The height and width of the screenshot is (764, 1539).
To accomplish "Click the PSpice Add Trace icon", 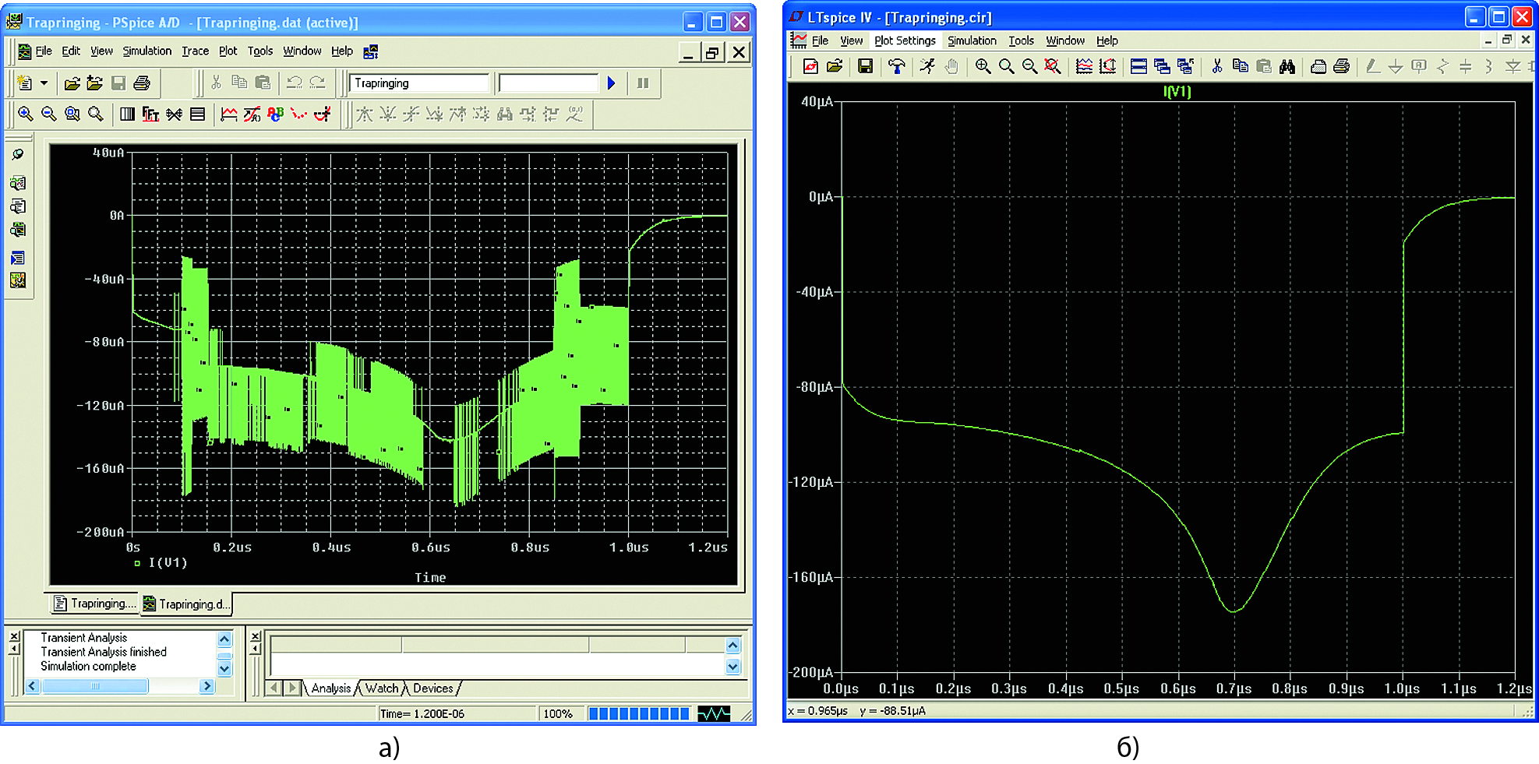I will (x=228, y=114).
